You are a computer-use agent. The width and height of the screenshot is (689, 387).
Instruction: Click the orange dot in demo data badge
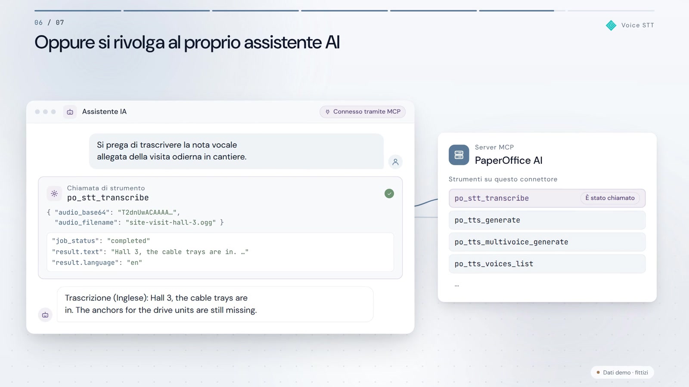598,372
